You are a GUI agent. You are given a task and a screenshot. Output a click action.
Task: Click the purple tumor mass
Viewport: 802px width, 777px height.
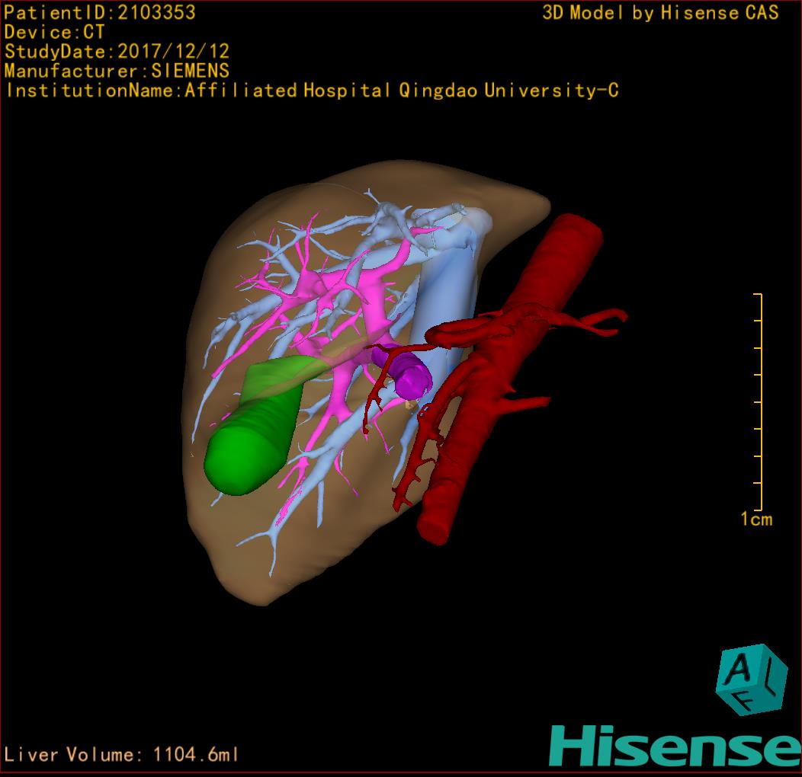coord(405,375)
